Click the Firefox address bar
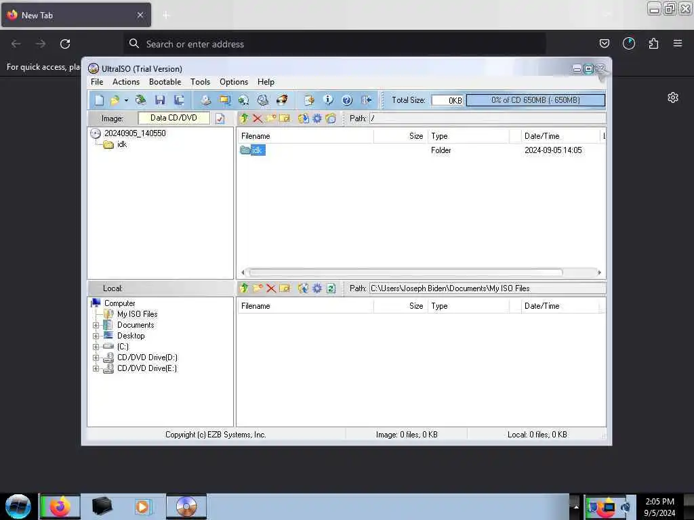 (x=335, y=44)
